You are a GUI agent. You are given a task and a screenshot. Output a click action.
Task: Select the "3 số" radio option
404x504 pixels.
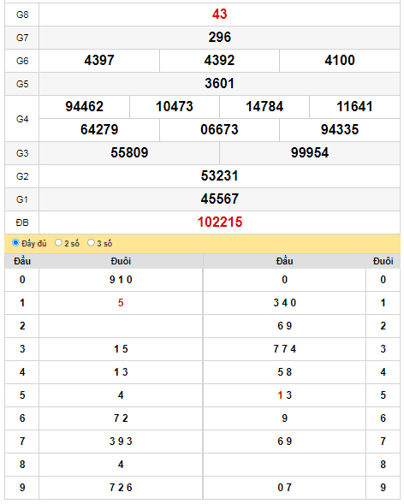91,243
